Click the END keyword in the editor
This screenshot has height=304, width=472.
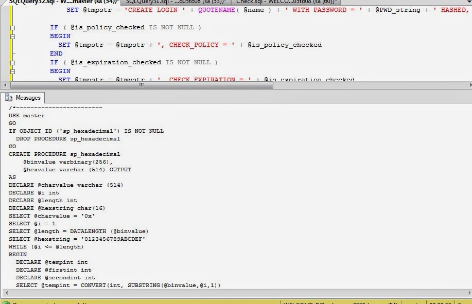[56, 54]
